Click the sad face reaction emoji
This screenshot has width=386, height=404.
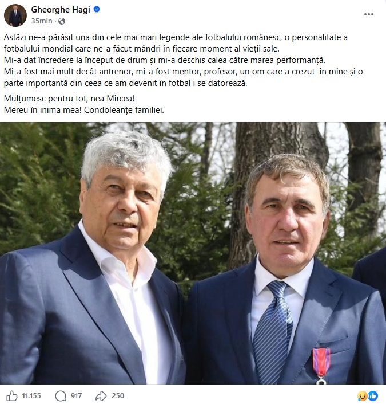pyautogui.click(x=363, y=396)
